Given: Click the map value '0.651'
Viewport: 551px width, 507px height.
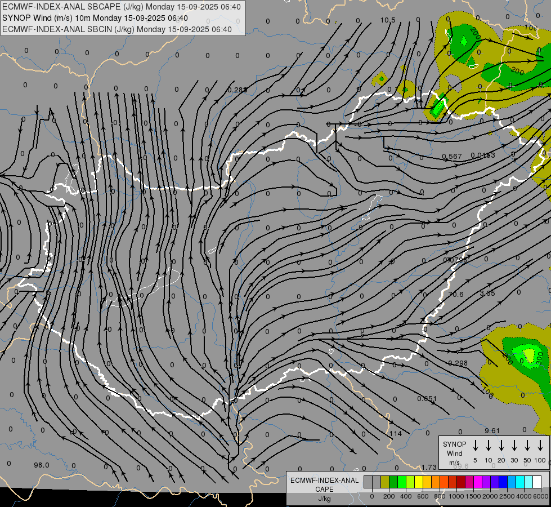Looking at the screenshot, I should click(x=427, y=399).
